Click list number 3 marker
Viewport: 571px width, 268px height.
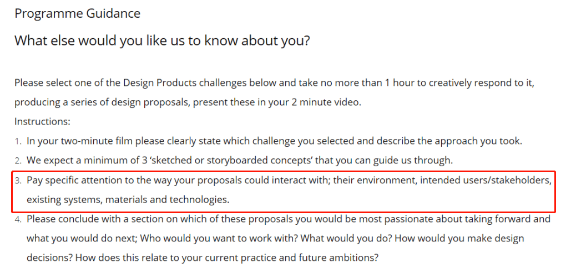(x=18, y=181)
